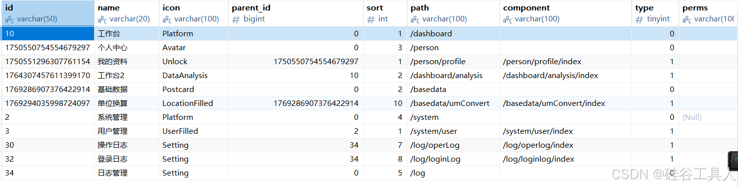This screenshot has height=187, width=738.
Task: Select the name cell 系统管理
Action: (126, 117)
